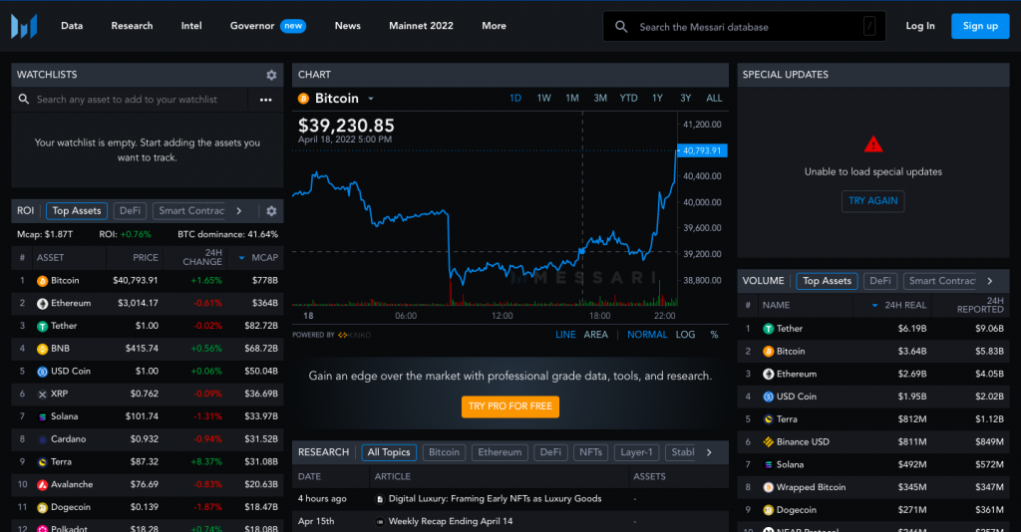Click the Ethereum coin icon in ROI table
The image size is (1021, 532).
(x=42, y=304)
